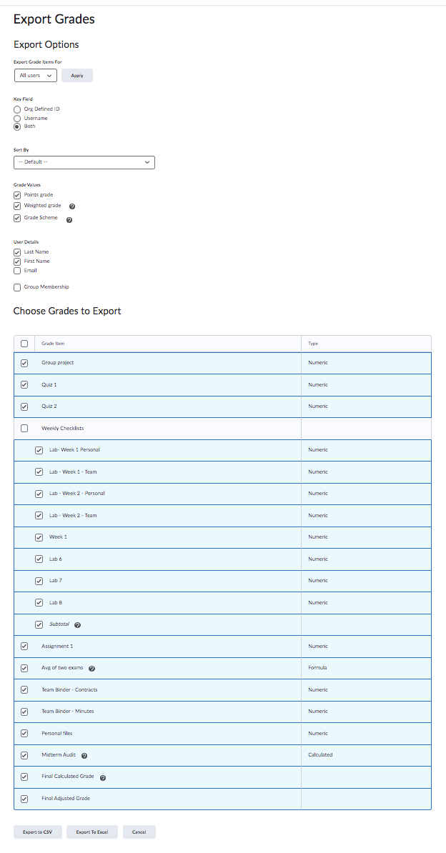446x853 pixels.
Task: Deselect the Quiz 2 grade item
Action: (24, 406)
